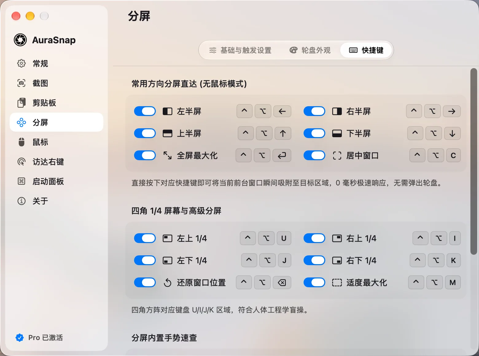
Task: Click the top-half screen icon by 上半屏
Action: pyautogui.click(x=167, y=133)
